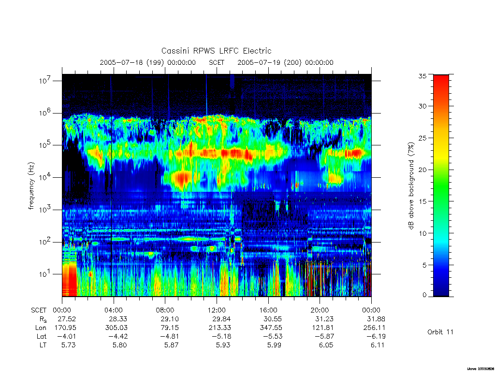Image resolution: width=495 pixels, height=371 pixels.
Task: Click the LT value 6.11
Action: click(x=378, y=345)
